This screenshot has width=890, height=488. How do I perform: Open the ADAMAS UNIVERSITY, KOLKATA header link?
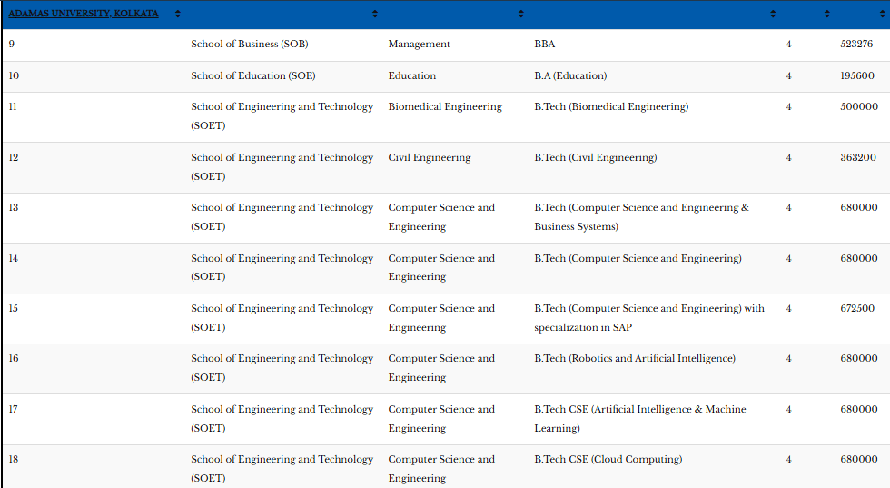pos(84,14)
